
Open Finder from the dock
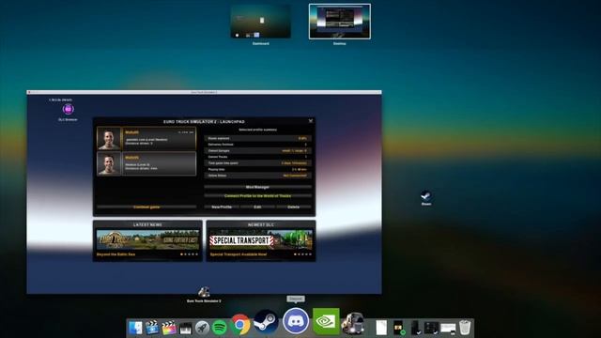tap(135, 328)
